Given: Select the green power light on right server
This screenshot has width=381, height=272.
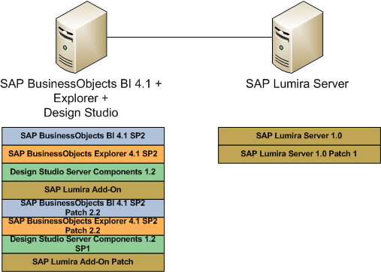Looking at the screenshot, I should [x=281, y=47].
